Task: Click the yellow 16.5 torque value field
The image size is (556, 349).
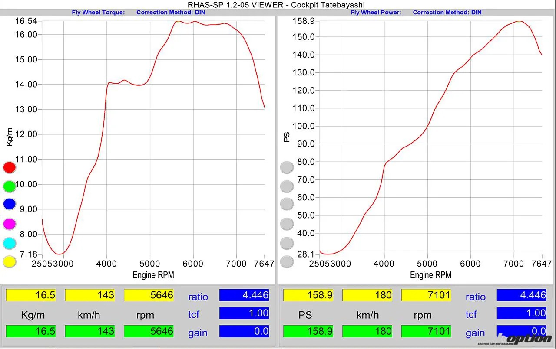Action: (31, 295)
